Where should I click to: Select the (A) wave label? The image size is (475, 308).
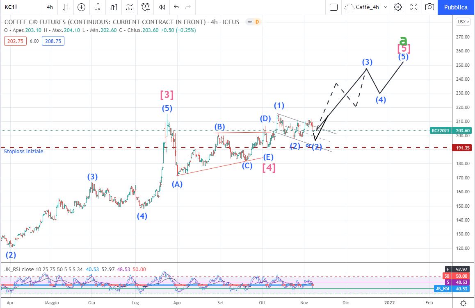[177, 184]
